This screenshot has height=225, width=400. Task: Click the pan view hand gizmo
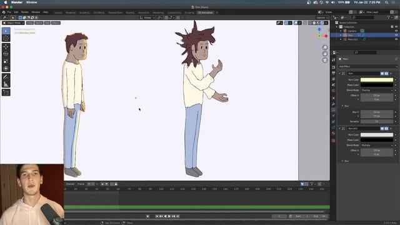point(325,54)
